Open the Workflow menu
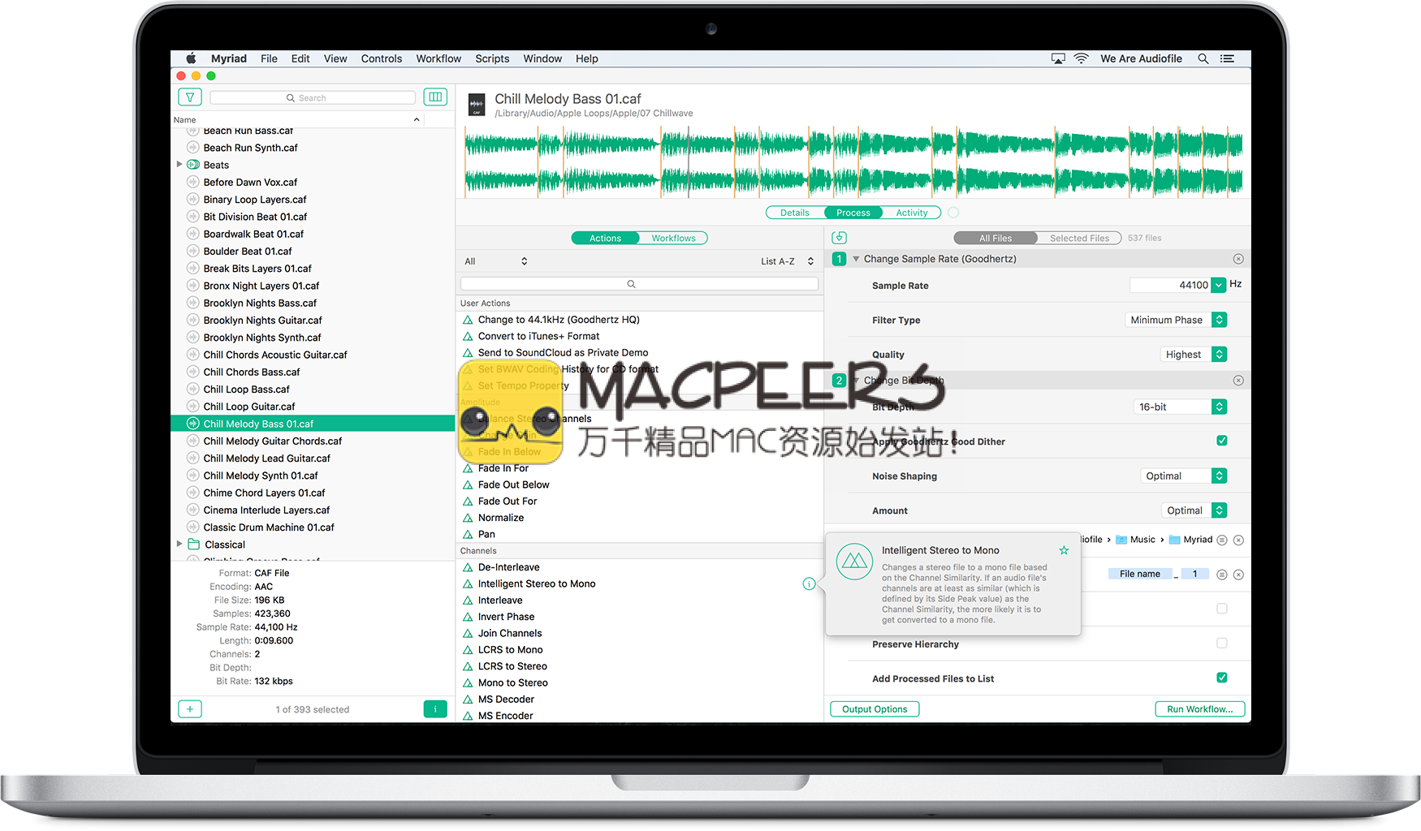Image resolution: width=1421 pixels, height=831 pixels. pyautogui.click(x=438, y=58)
